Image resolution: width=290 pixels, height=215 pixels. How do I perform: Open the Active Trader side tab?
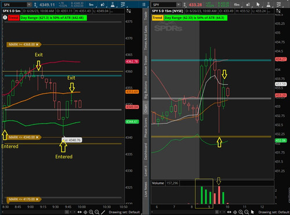coord(146,65)
